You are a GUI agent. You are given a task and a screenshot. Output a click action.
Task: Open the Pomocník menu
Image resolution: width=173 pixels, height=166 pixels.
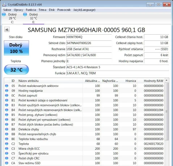[64, 10]
